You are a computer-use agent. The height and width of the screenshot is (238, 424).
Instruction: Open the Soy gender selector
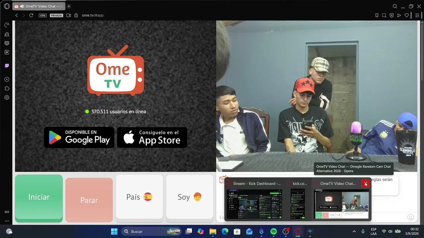click(189, 197)
